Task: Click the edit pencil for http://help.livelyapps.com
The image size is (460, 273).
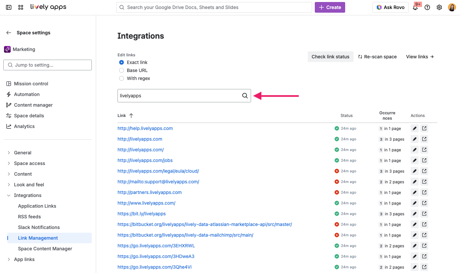Action: click(414, 128)
